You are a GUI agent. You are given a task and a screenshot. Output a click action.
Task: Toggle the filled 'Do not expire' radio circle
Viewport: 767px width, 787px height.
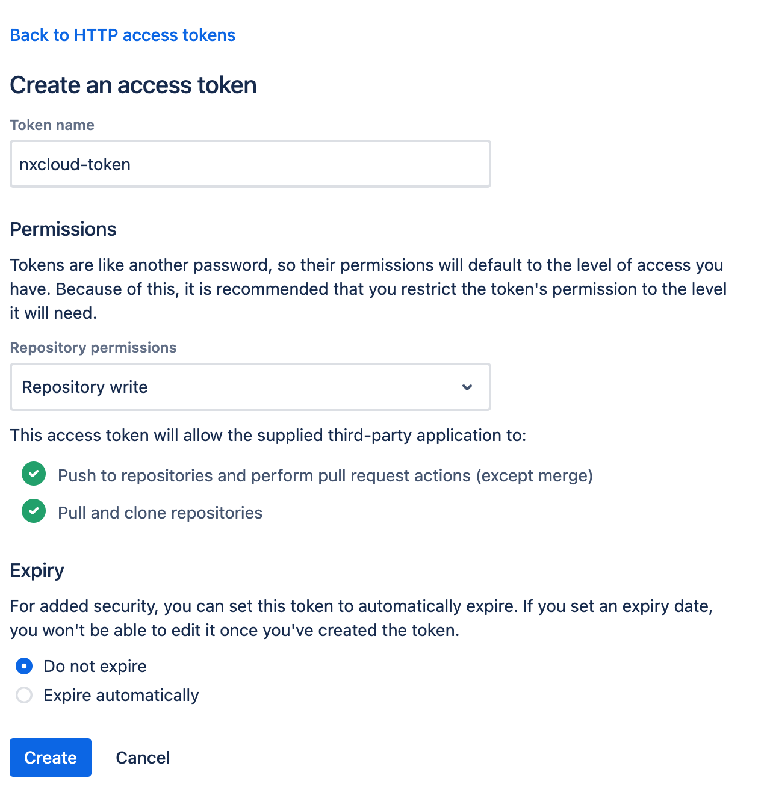click(x=23, y=666)
